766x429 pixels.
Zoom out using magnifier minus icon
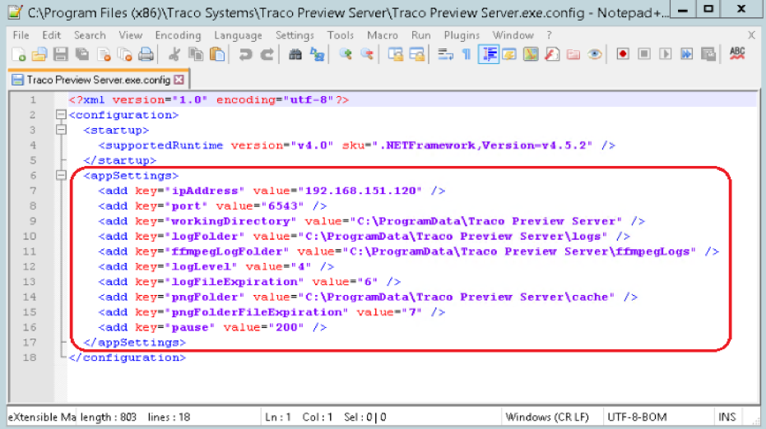367,54
